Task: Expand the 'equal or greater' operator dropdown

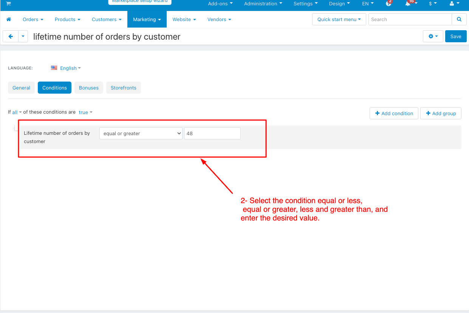Action: (x=141, y=133)
